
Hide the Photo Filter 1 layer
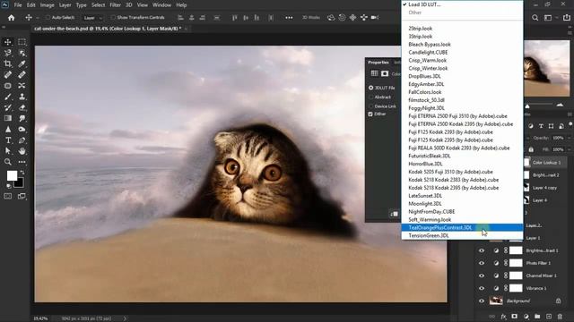[482, 263]
